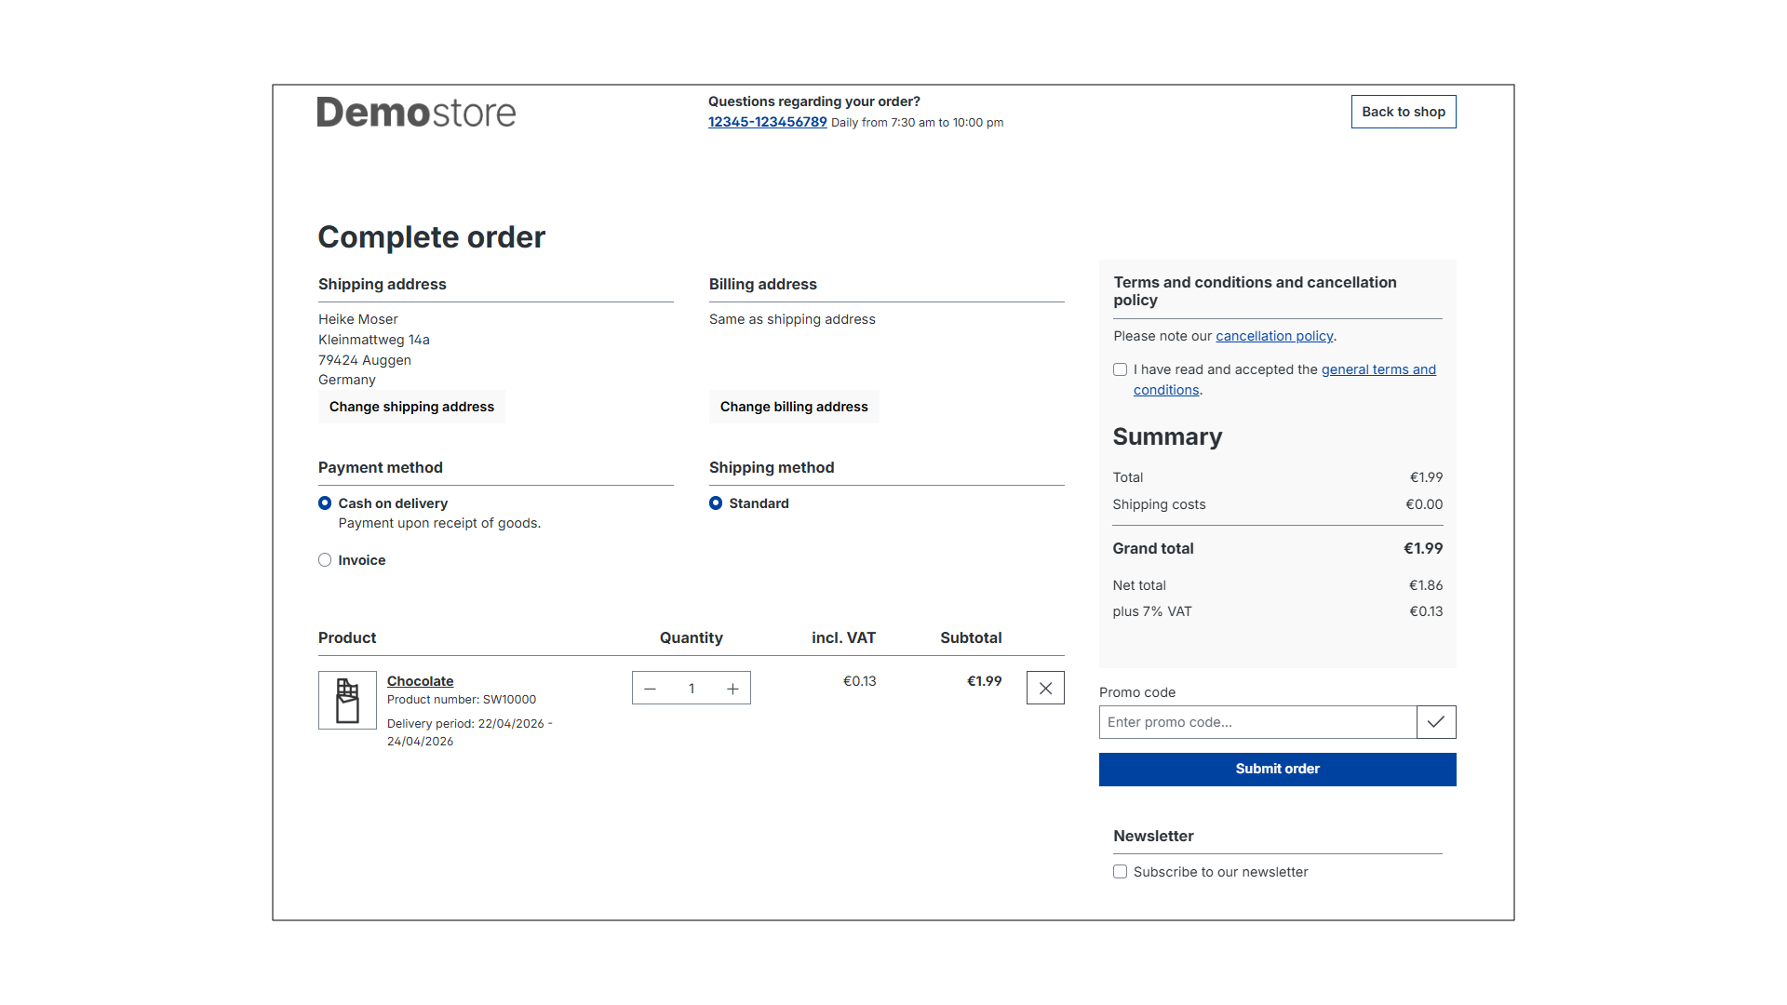Screen dimensions: 1787x1005
Task: Select Standard shipping method
Action: (x=716, y=502)
